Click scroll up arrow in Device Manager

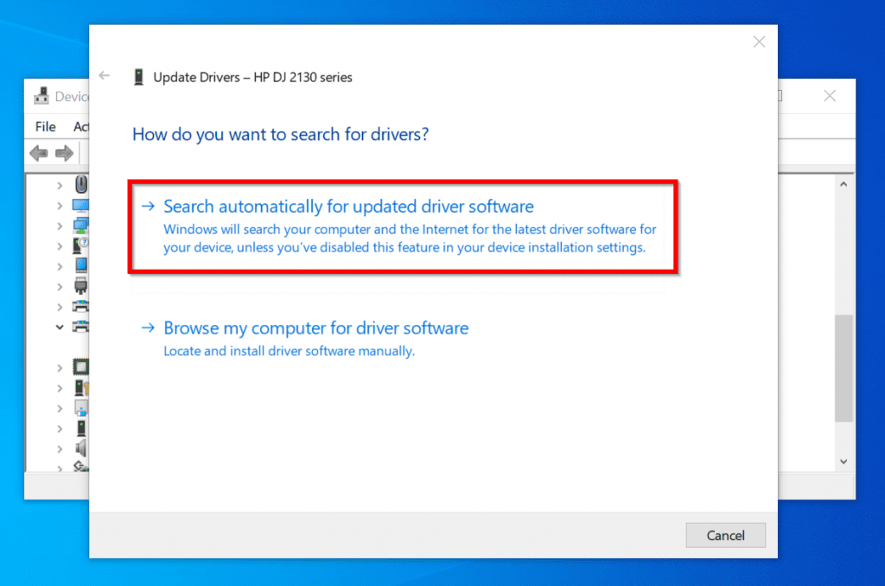[844, 184]
